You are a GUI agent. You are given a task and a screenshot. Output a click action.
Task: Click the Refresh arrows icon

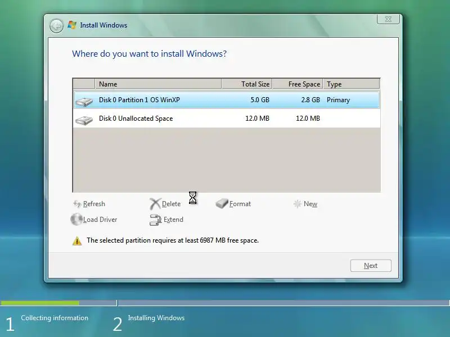coord(77,204)
